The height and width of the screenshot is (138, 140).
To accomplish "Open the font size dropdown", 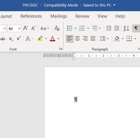I will point(19,29).
